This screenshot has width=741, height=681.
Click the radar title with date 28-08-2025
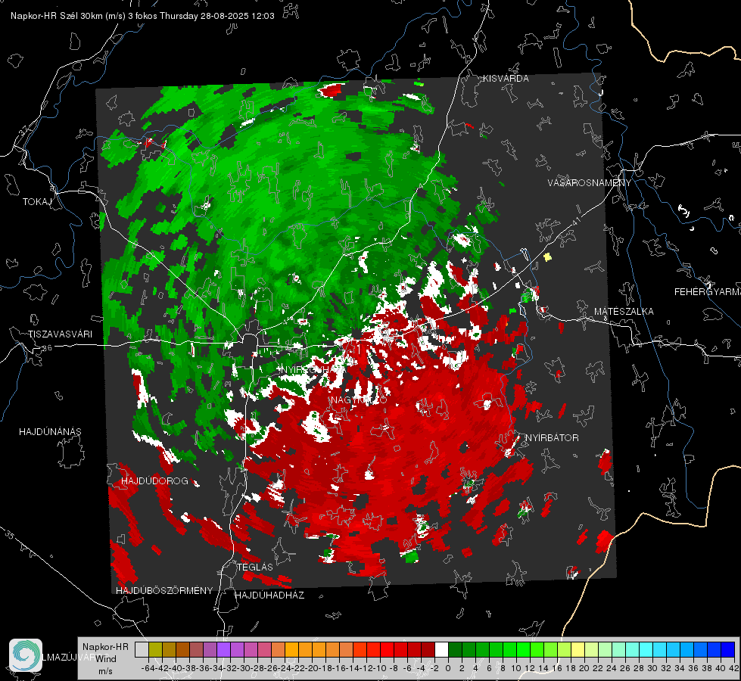[x=142, y=16]
